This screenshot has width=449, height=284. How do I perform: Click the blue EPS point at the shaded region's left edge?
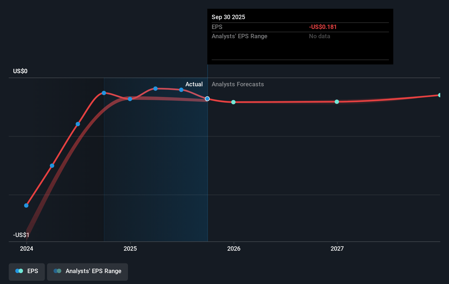[104, 93]
